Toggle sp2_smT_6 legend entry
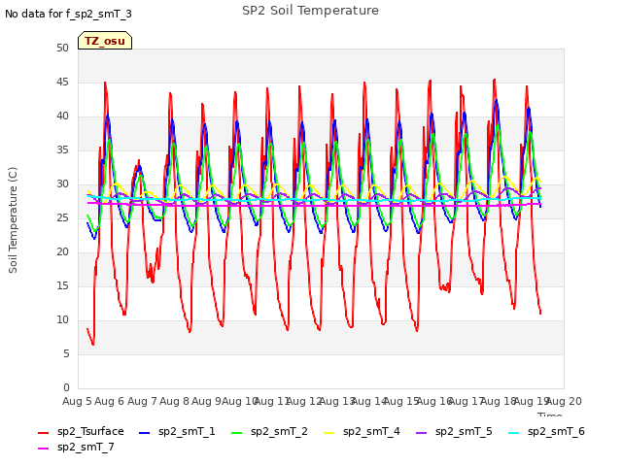The height and width of the screenshot is (466, 622). [546, 431]
